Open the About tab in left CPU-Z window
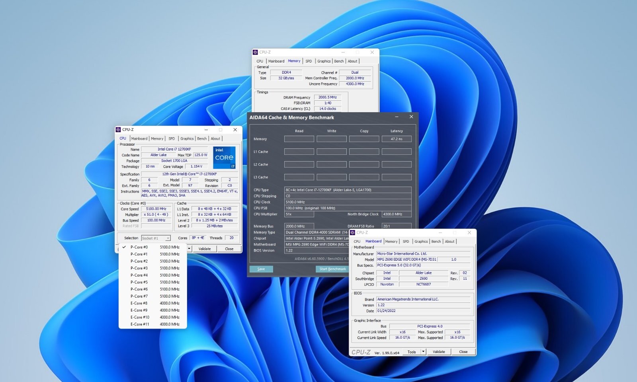 (215, 138)
